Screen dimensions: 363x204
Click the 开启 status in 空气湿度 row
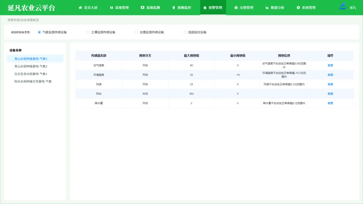pos(145,65)
